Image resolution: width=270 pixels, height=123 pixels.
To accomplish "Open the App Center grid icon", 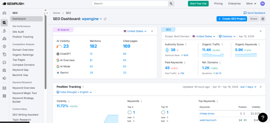I will 4,96.
